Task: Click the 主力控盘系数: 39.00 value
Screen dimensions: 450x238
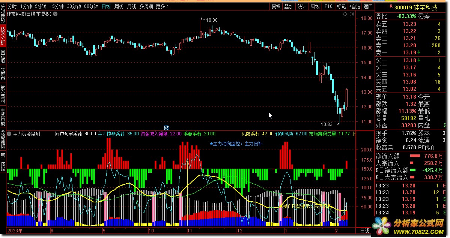Action: [x=118, y=134]
